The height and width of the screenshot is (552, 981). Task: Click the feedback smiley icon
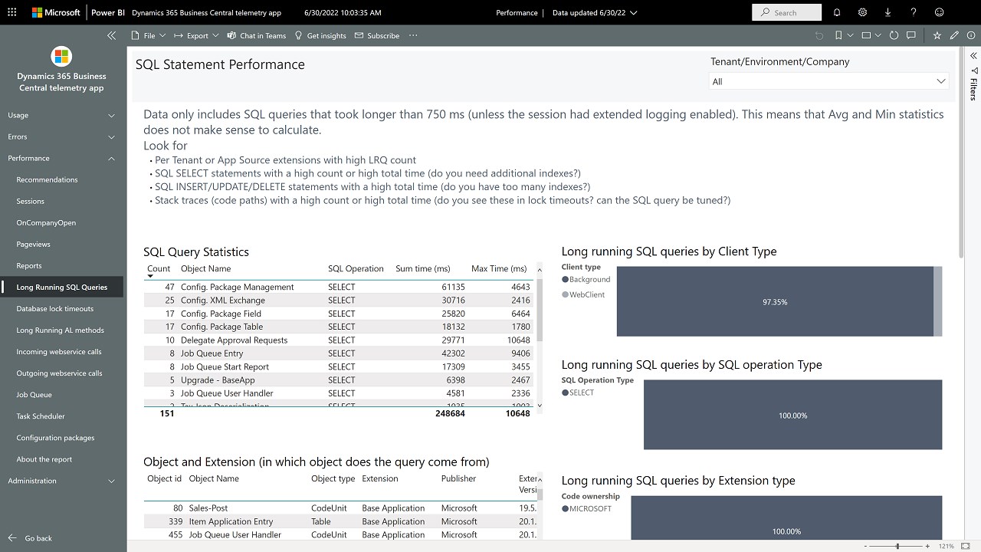(x=940, y=12)
